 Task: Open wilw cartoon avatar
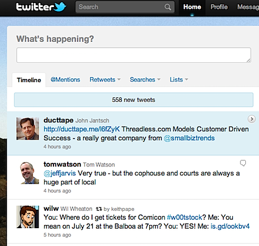pyautogui.click(x=28, y=217)
